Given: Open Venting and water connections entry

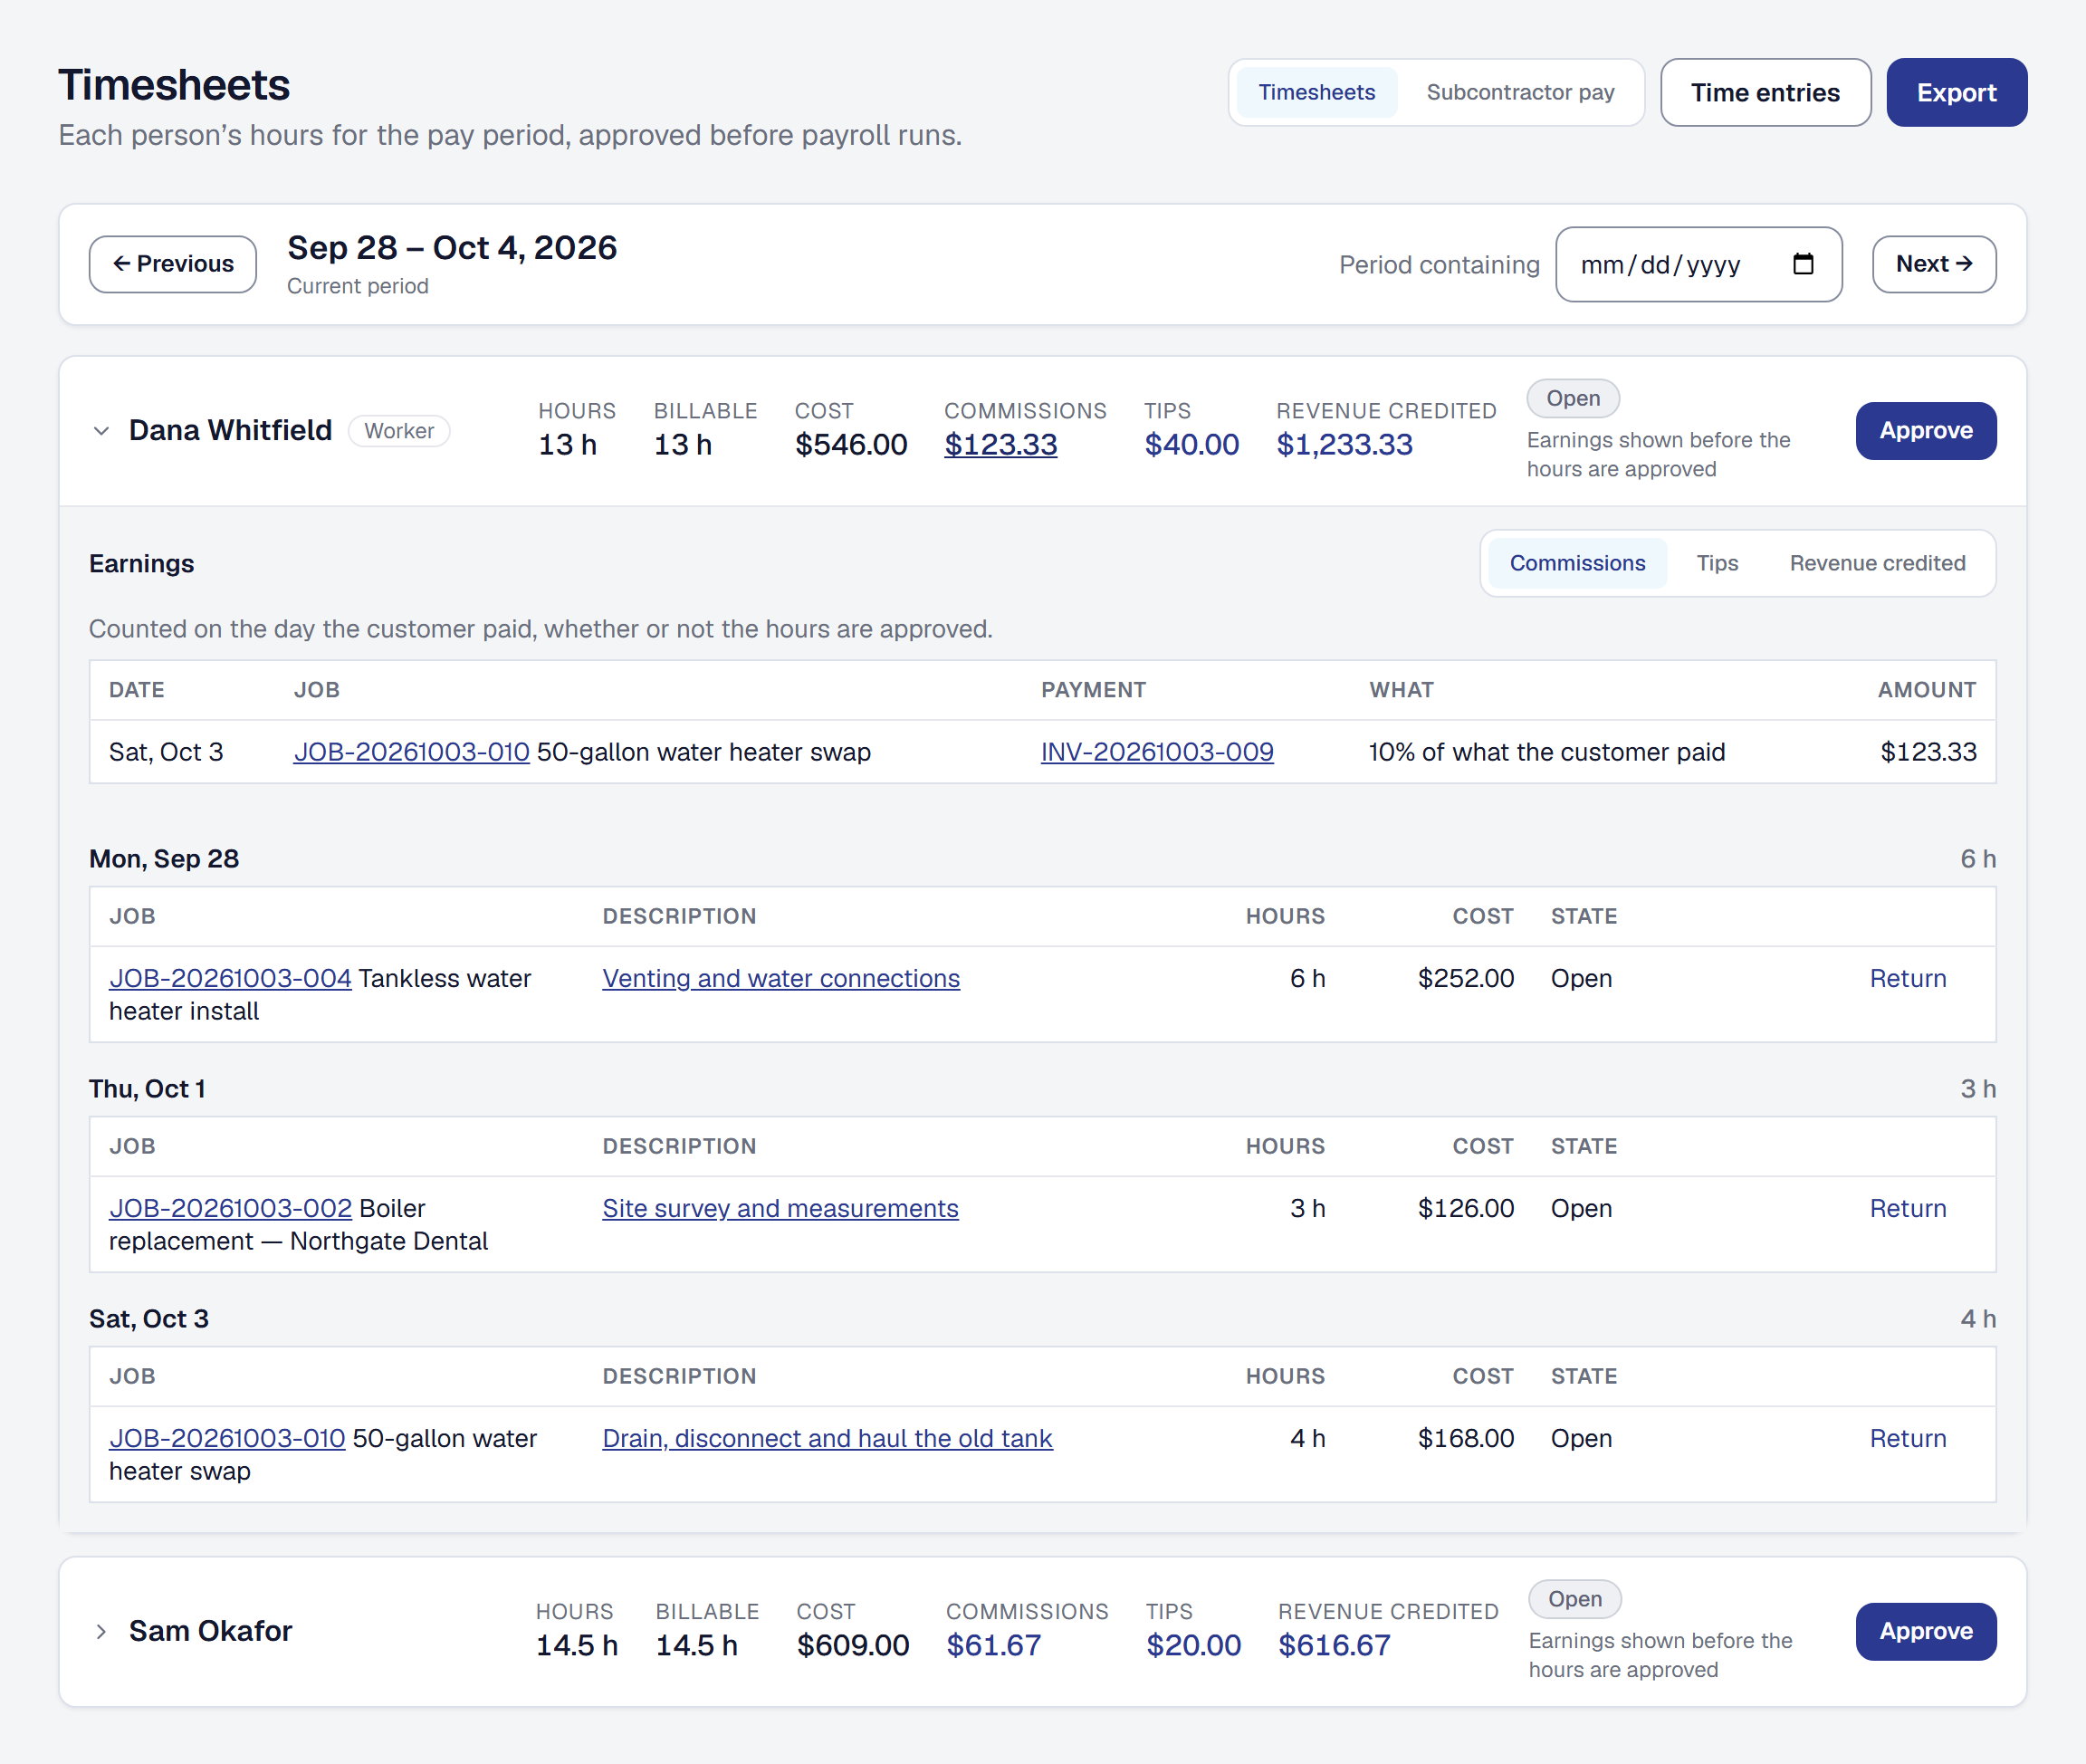Looking at the screenshot, I should [781, 978].
